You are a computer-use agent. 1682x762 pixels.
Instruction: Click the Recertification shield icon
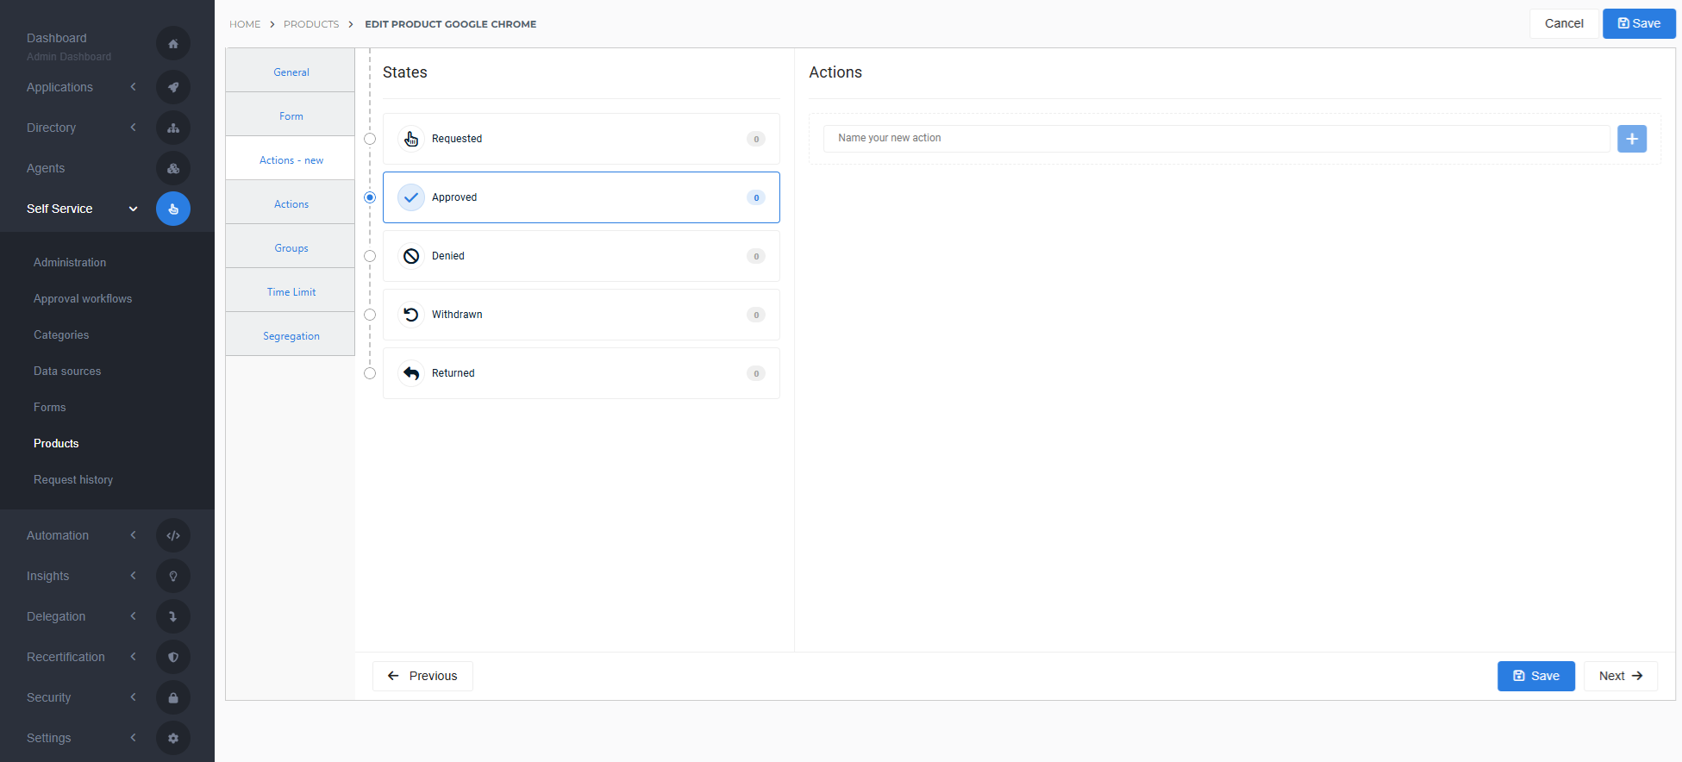tap(173, 657)
